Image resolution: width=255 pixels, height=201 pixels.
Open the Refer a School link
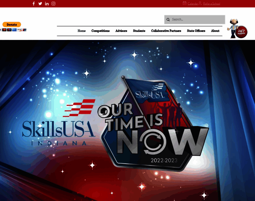pos(212,4)
